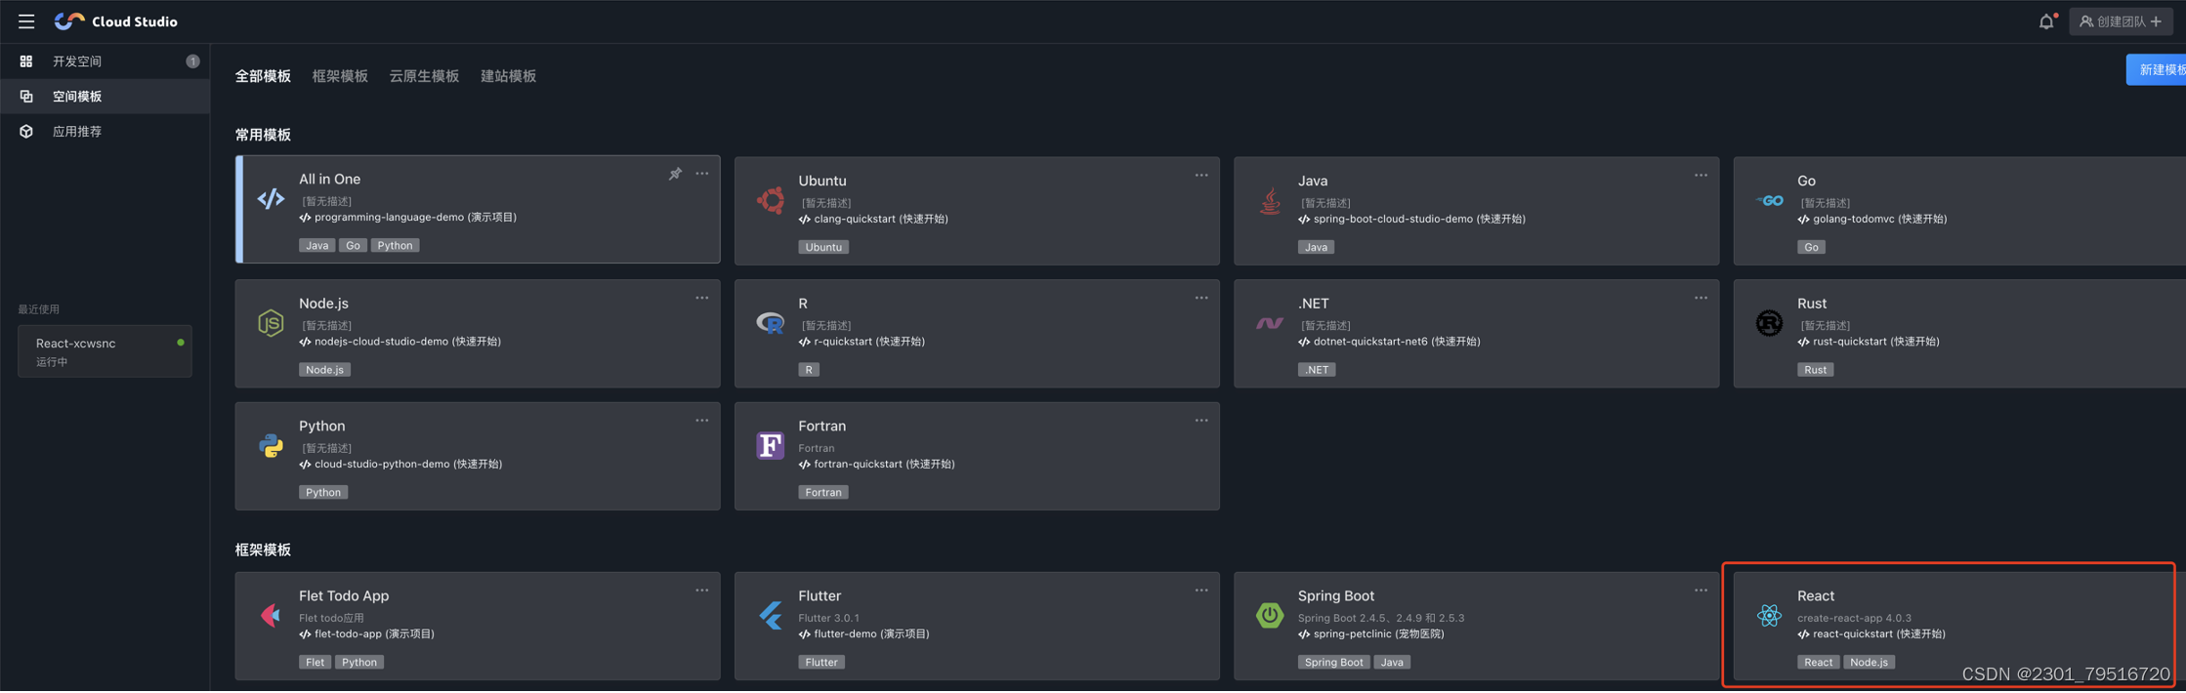Click the Spring Boot logo icon
The image size is (2186, 693).
[1270, 615]
